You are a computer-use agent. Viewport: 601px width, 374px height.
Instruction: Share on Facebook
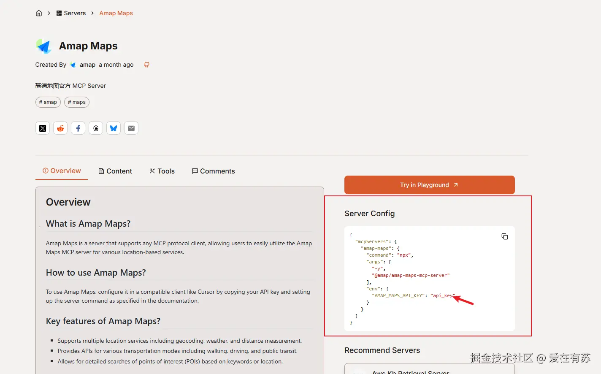(78, 128)
